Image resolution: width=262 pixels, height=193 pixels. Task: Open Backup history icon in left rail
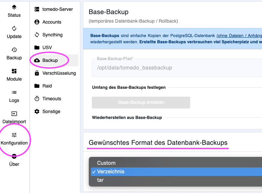coord(14,50)
